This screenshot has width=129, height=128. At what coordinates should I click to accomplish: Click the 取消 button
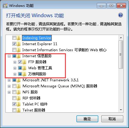pyautogui.click(x=112, y=119)
